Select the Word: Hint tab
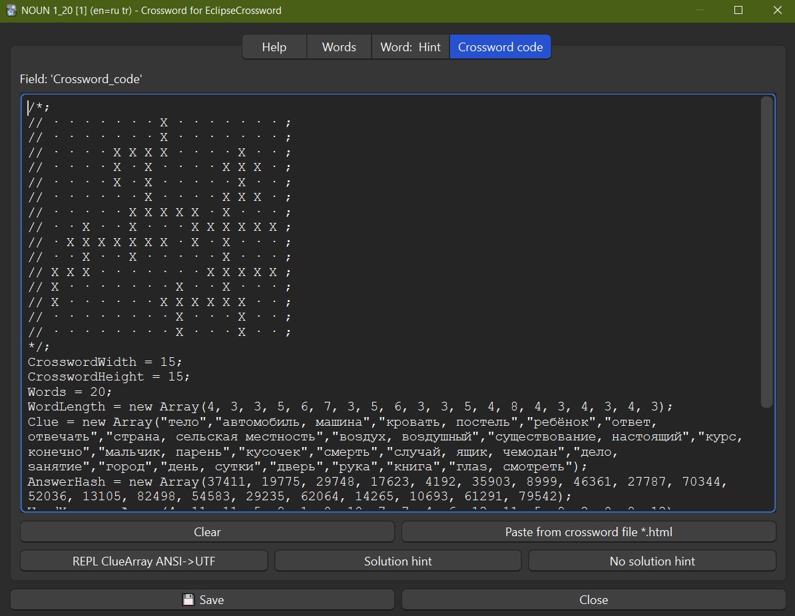This screenshot has height=616, width=795. [x=410, y=47]
